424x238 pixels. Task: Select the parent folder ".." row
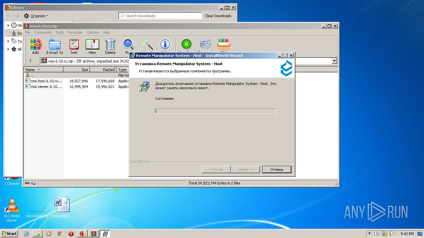coord(77,75)
